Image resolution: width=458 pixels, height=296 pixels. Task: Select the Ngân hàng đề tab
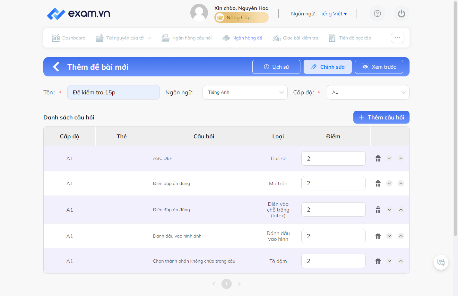tap(242, 38)
